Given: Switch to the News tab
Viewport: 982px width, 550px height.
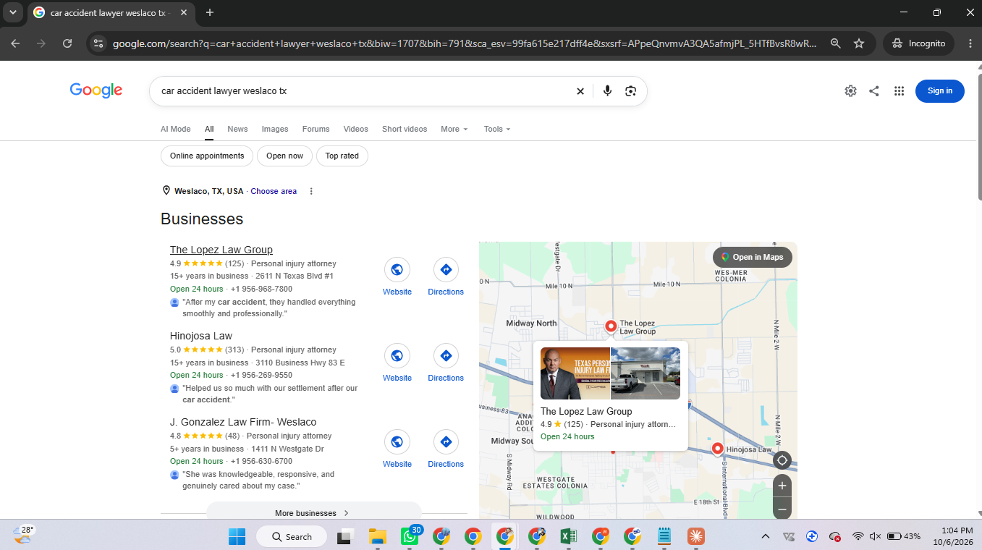Looking at the screenshot, I should tap(237, 129).
